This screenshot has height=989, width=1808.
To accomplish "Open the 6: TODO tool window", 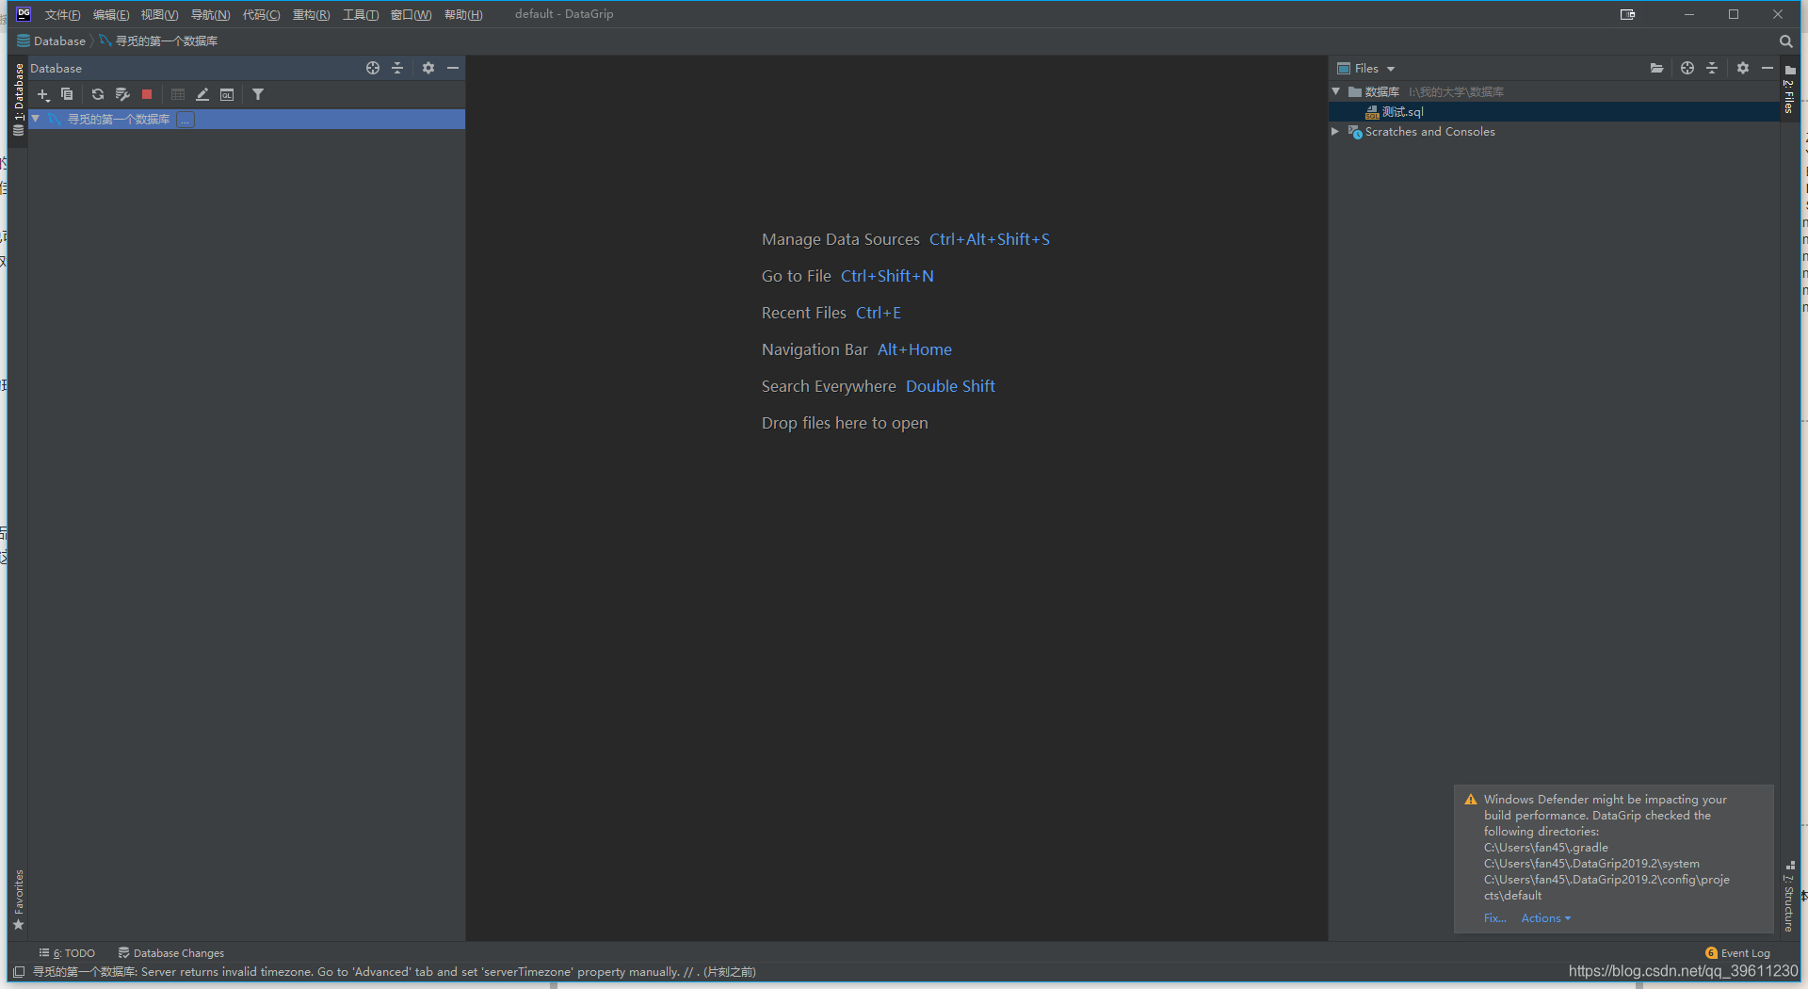I will click(67, 953).
